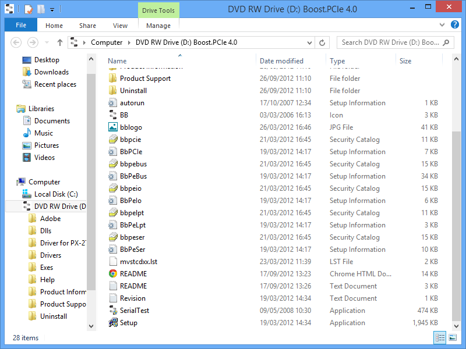Screen dimensions: 466x349
Task: Open the address bar history dropdown
Action: 310,42
